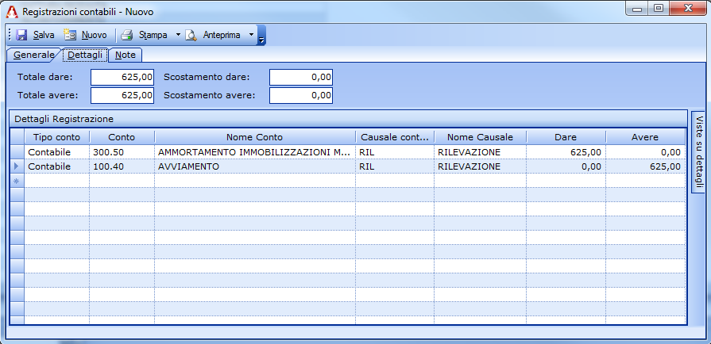
Task: Open the Stampa dropdown arrow
Action: click(x=178, y=36)
